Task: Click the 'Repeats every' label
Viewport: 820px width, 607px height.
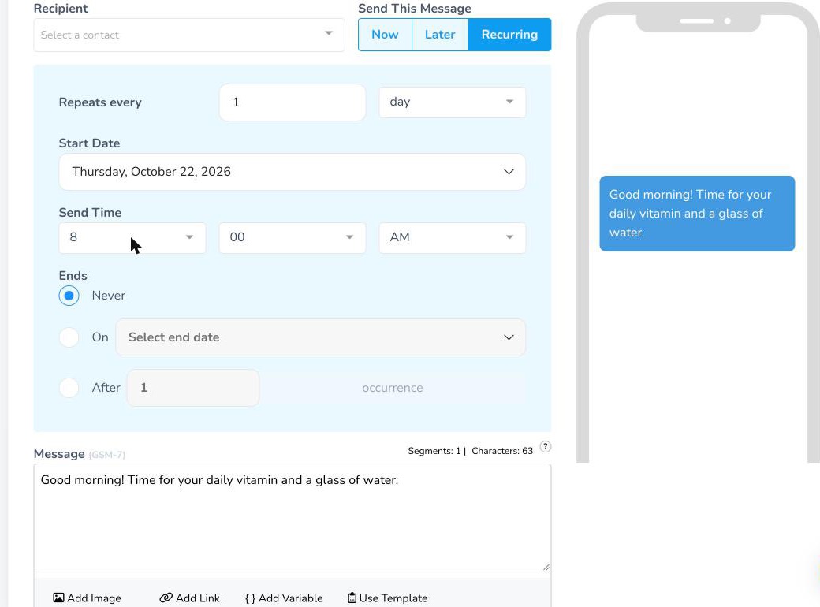Action: (x=100, y=102)
